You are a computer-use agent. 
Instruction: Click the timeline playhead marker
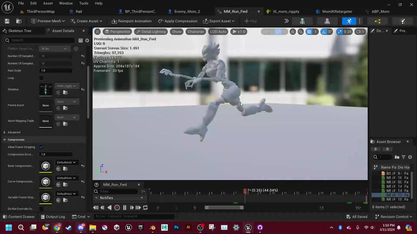click(x=244, y=191)
